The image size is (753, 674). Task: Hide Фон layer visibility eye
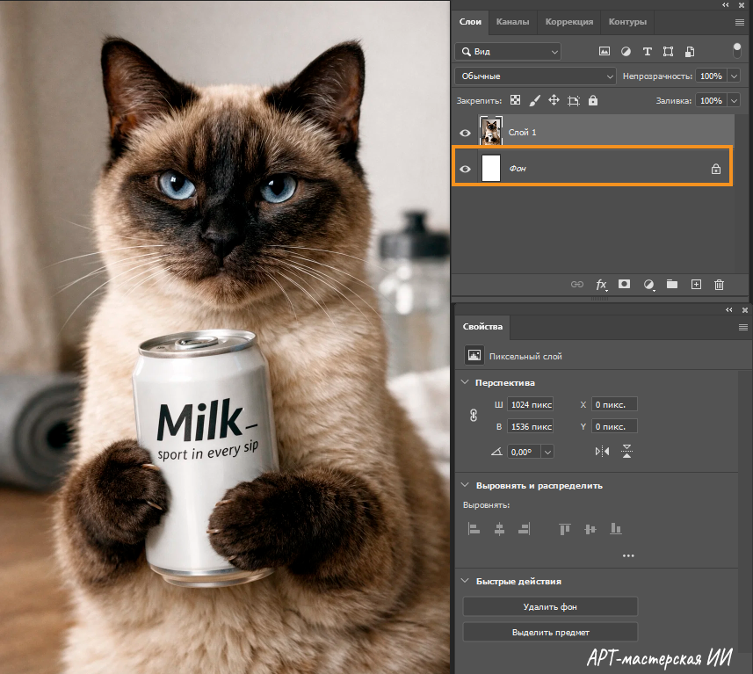click(465, 169)
